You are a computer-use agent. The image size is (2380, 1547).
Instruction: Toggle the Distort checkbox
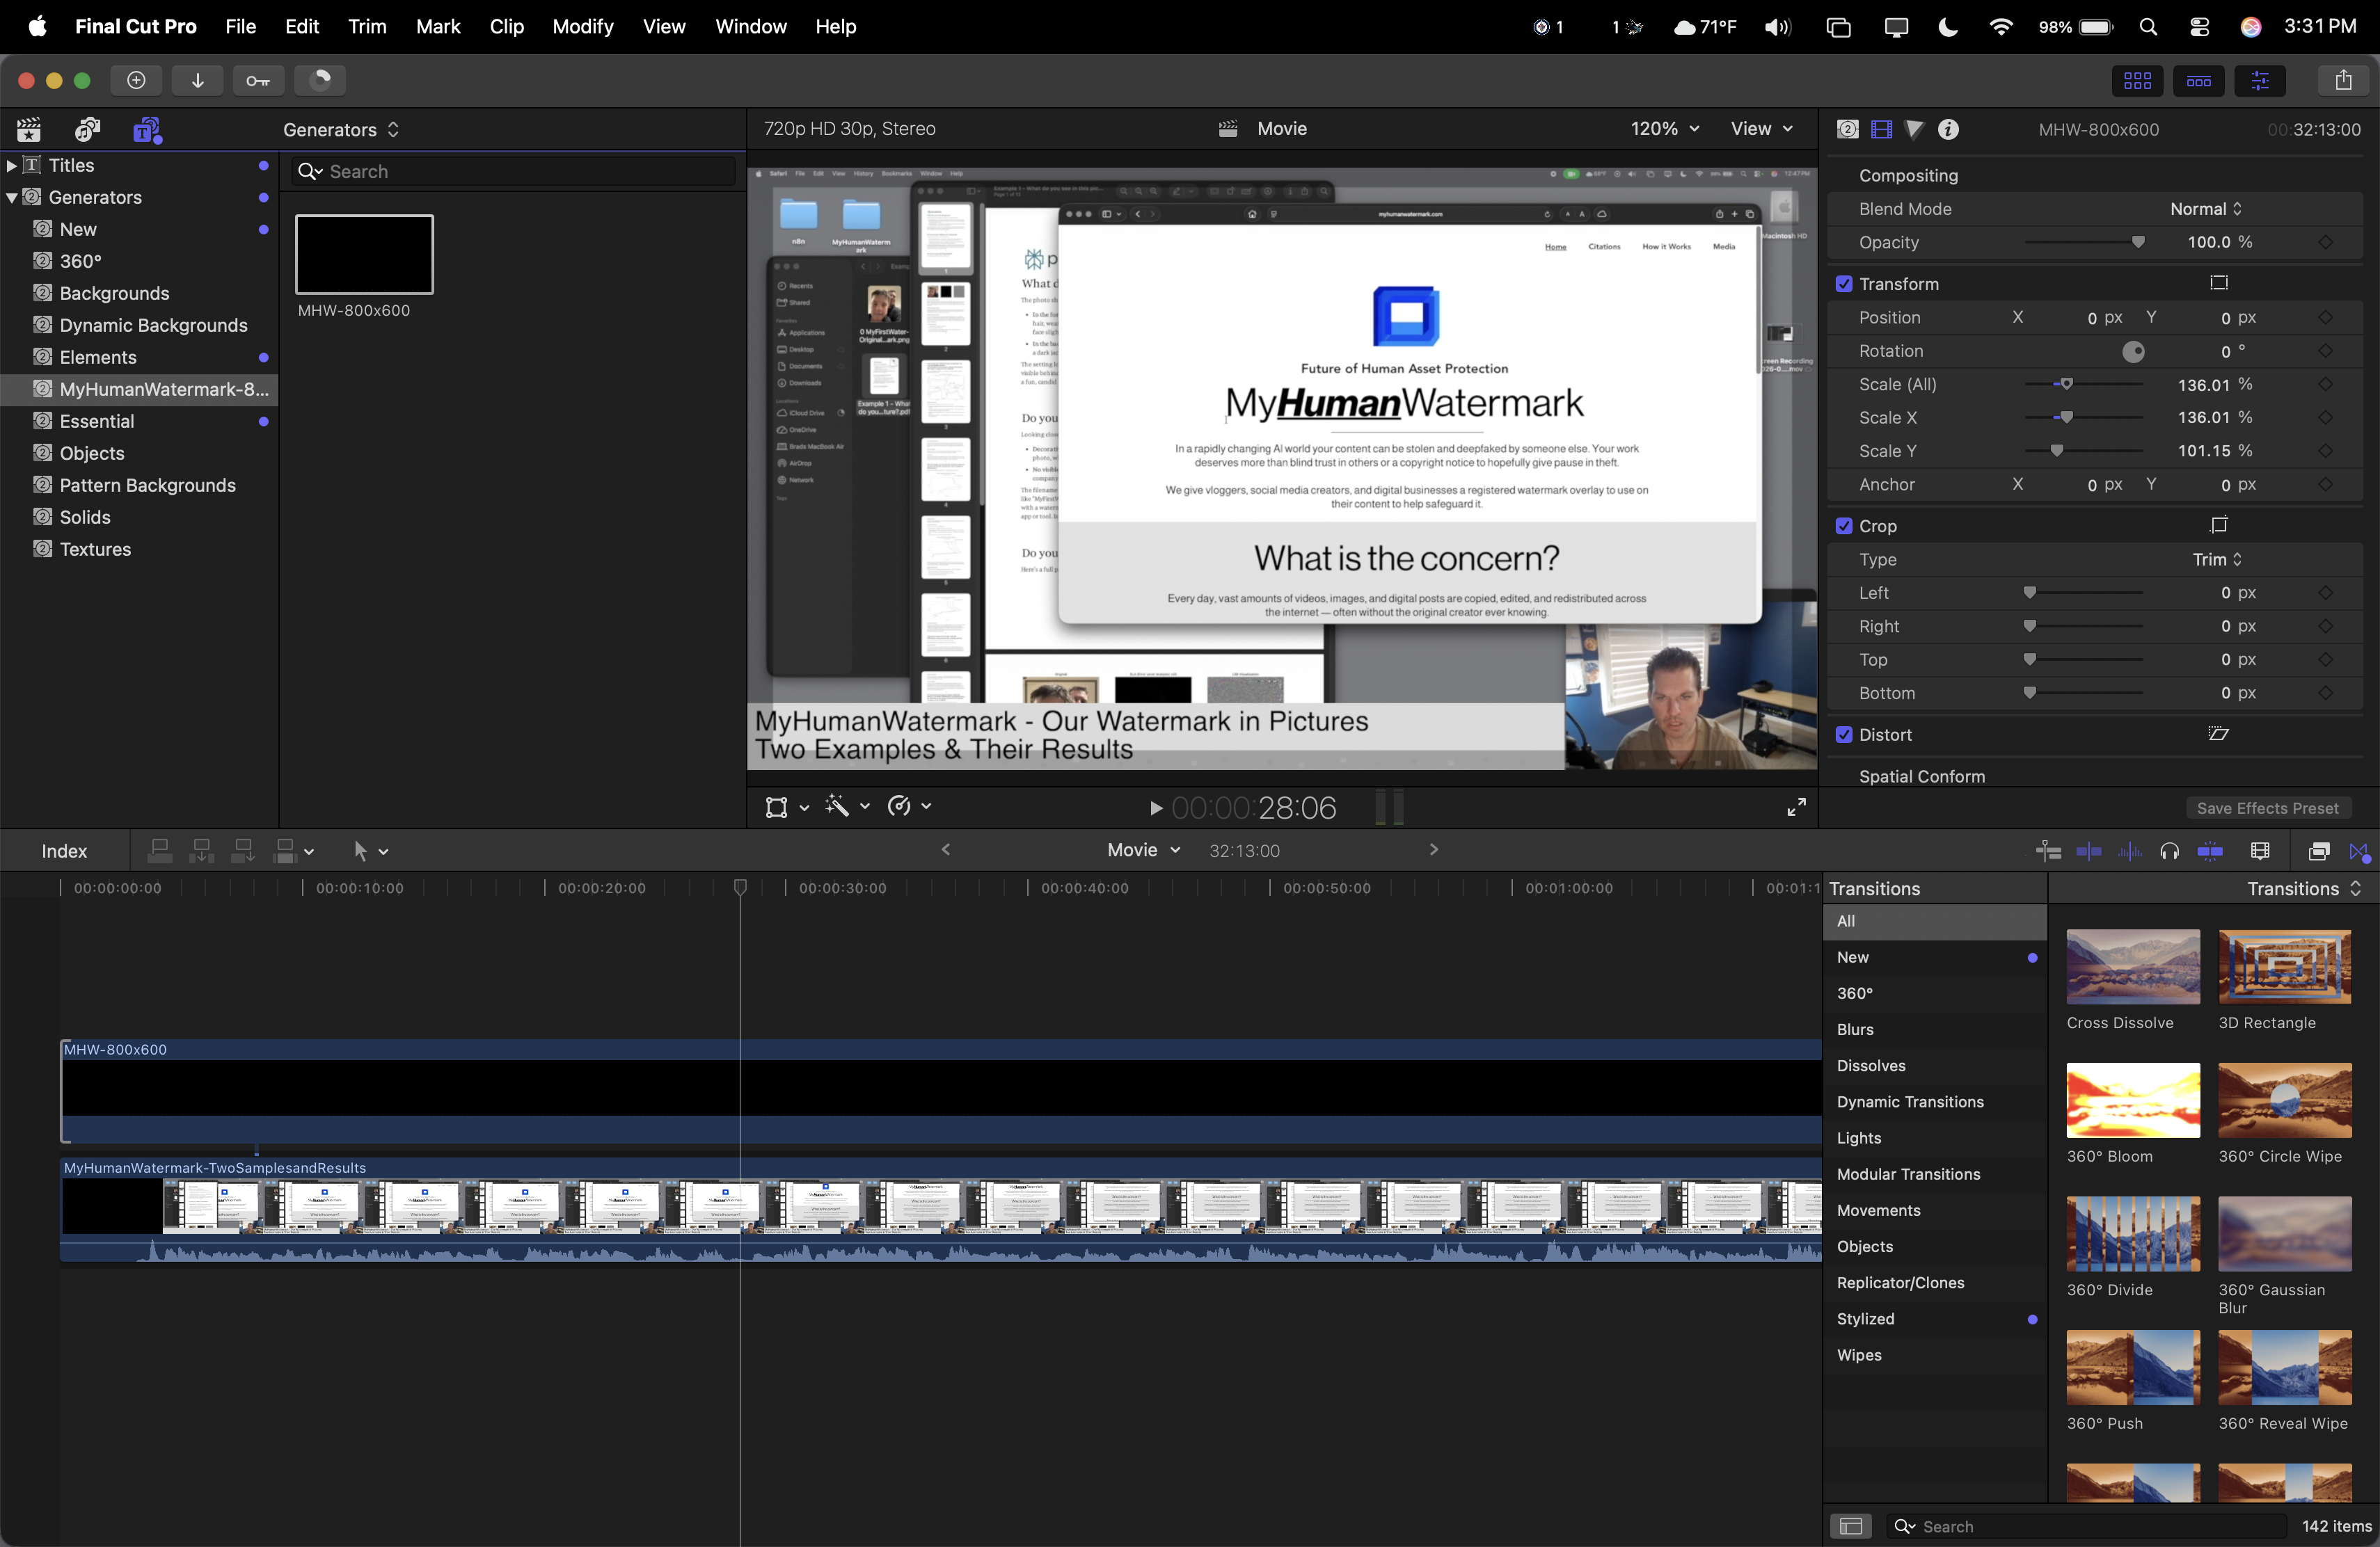(1844, 735)
